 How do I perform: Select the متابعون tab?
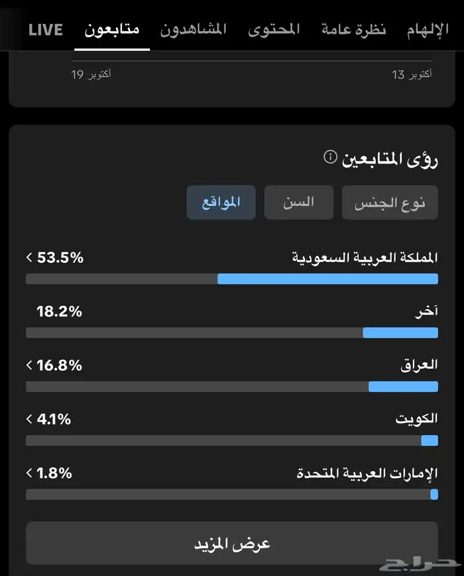click(111, 29)
